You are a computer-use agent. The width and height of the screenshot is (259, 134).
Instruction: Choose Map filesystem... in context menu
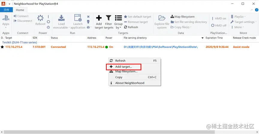[134, 72]
